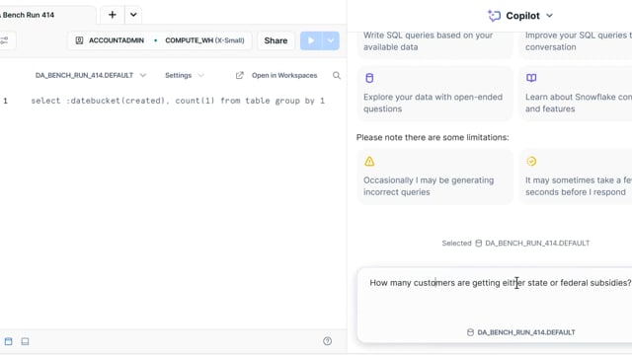Expand run options arrow beside play button
Viewport: 632px width, 355px height.
[x=331, y=40]
